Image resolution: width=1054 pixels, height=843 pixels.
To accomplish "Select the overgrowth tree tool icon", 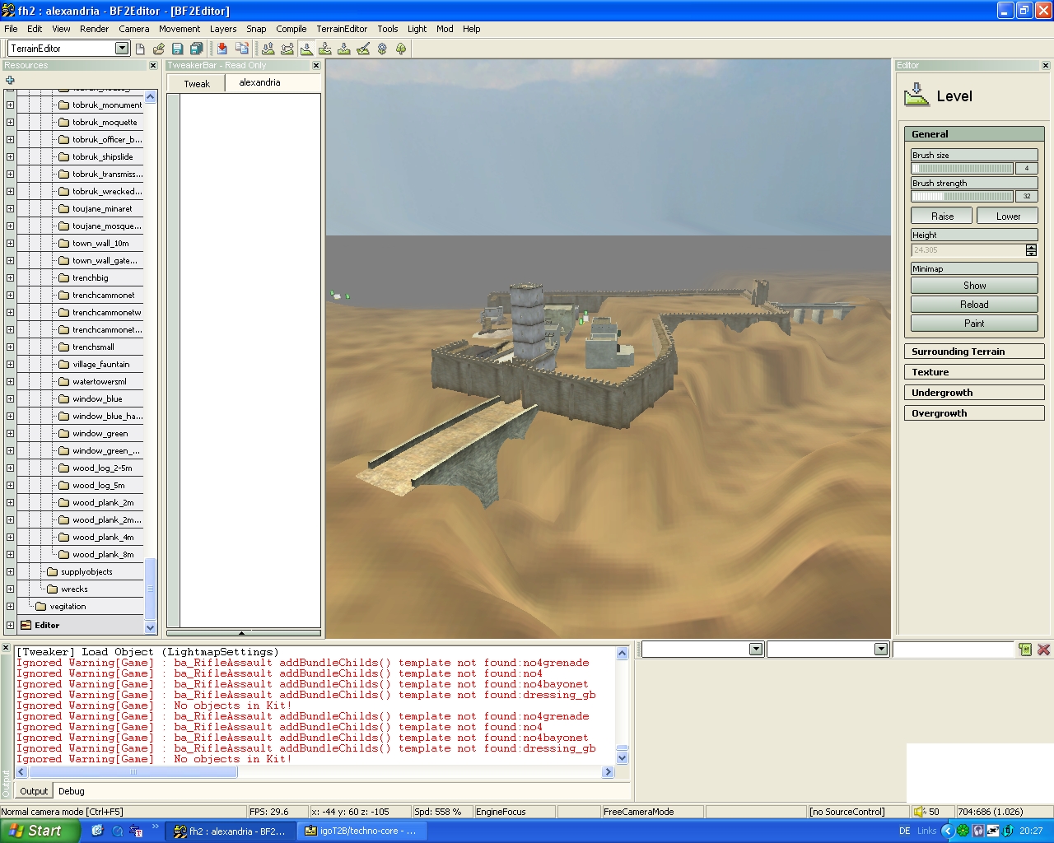I will coord(401,49).
